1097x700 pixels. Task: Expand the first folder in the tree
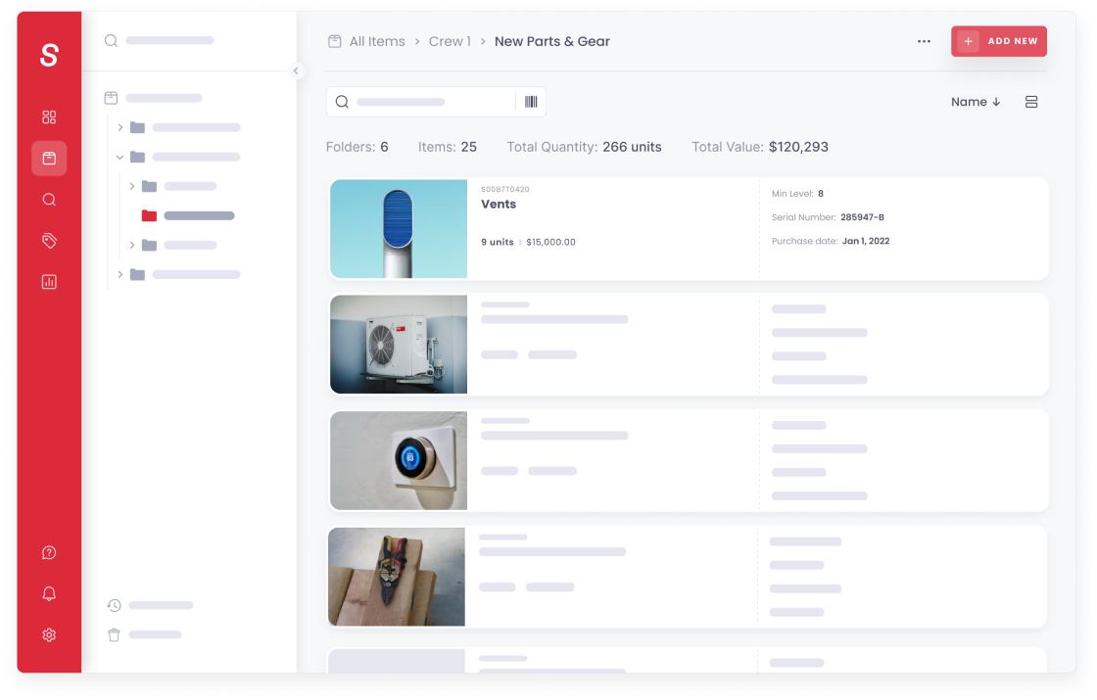click(x=120, y=127)
